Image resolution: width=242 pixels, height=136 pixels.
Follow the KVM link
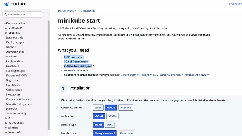coord(156,75)
